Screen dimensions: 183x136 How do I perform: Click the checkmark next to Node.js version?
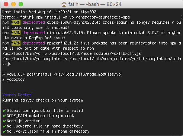point(4,121)
